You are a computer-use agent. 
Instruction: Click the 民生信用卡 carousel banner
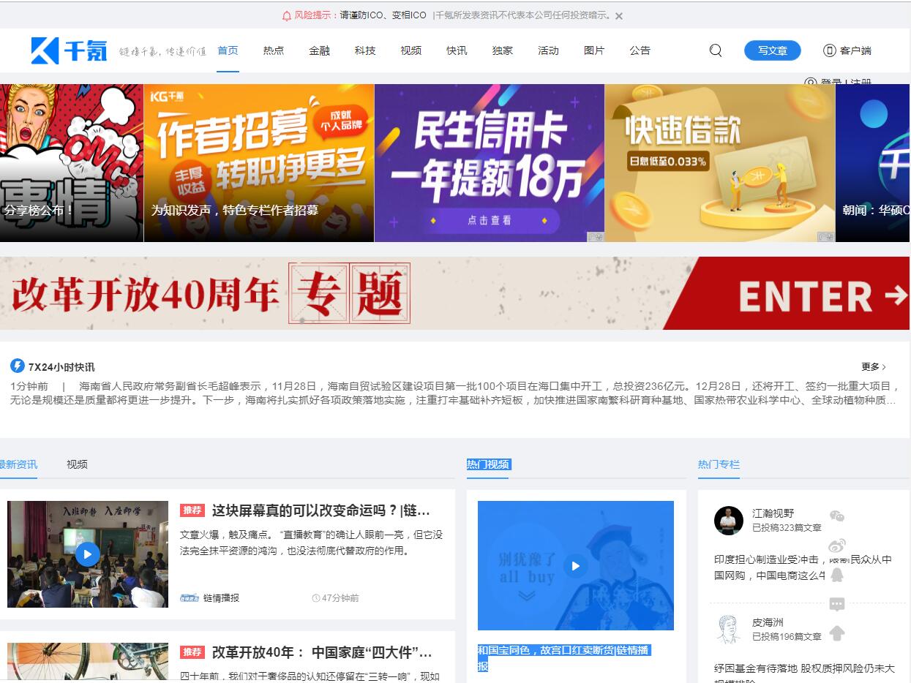490,163
